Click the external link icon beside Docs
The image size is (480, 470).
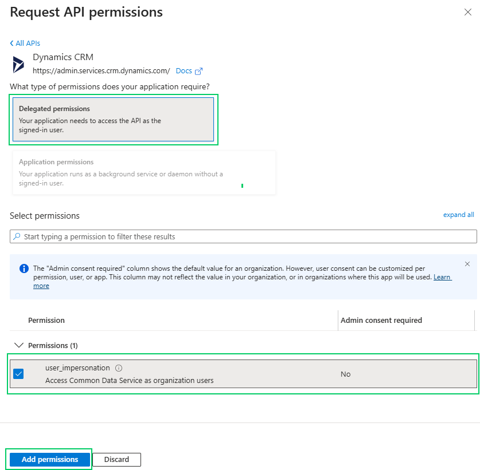point(199,72)
